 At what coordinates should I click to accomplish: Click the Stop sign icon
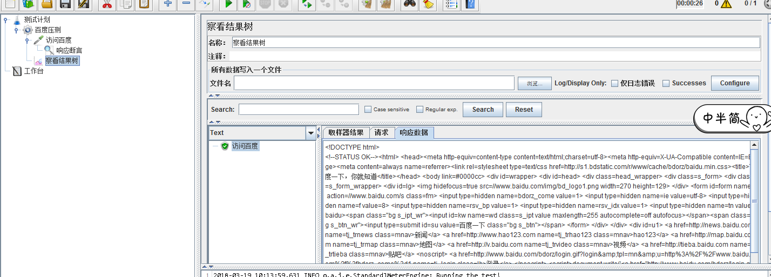265,4
